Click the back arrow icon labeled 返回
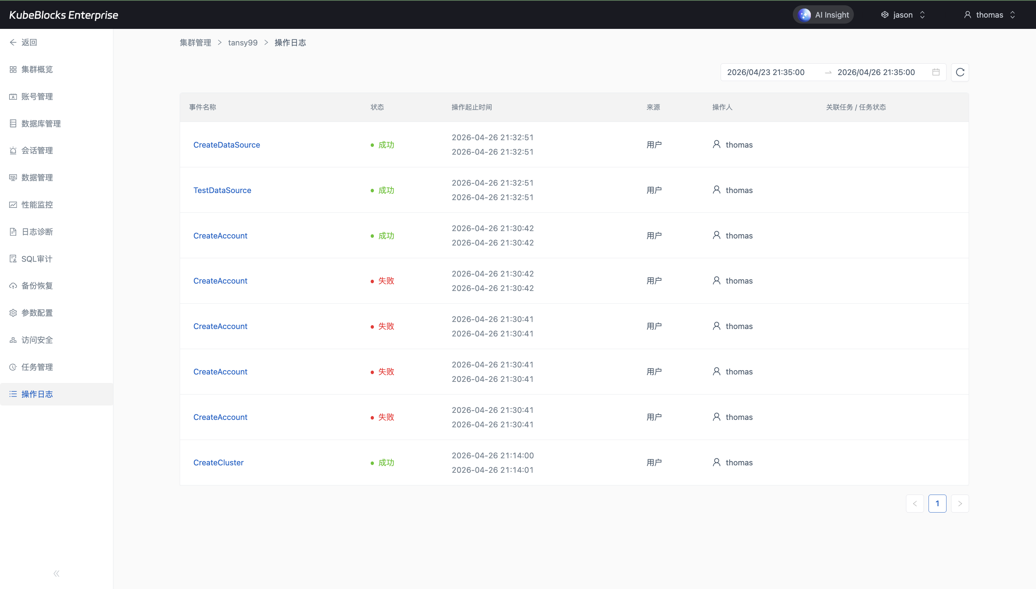The image size is (1036, 589). tap(13, 43)
